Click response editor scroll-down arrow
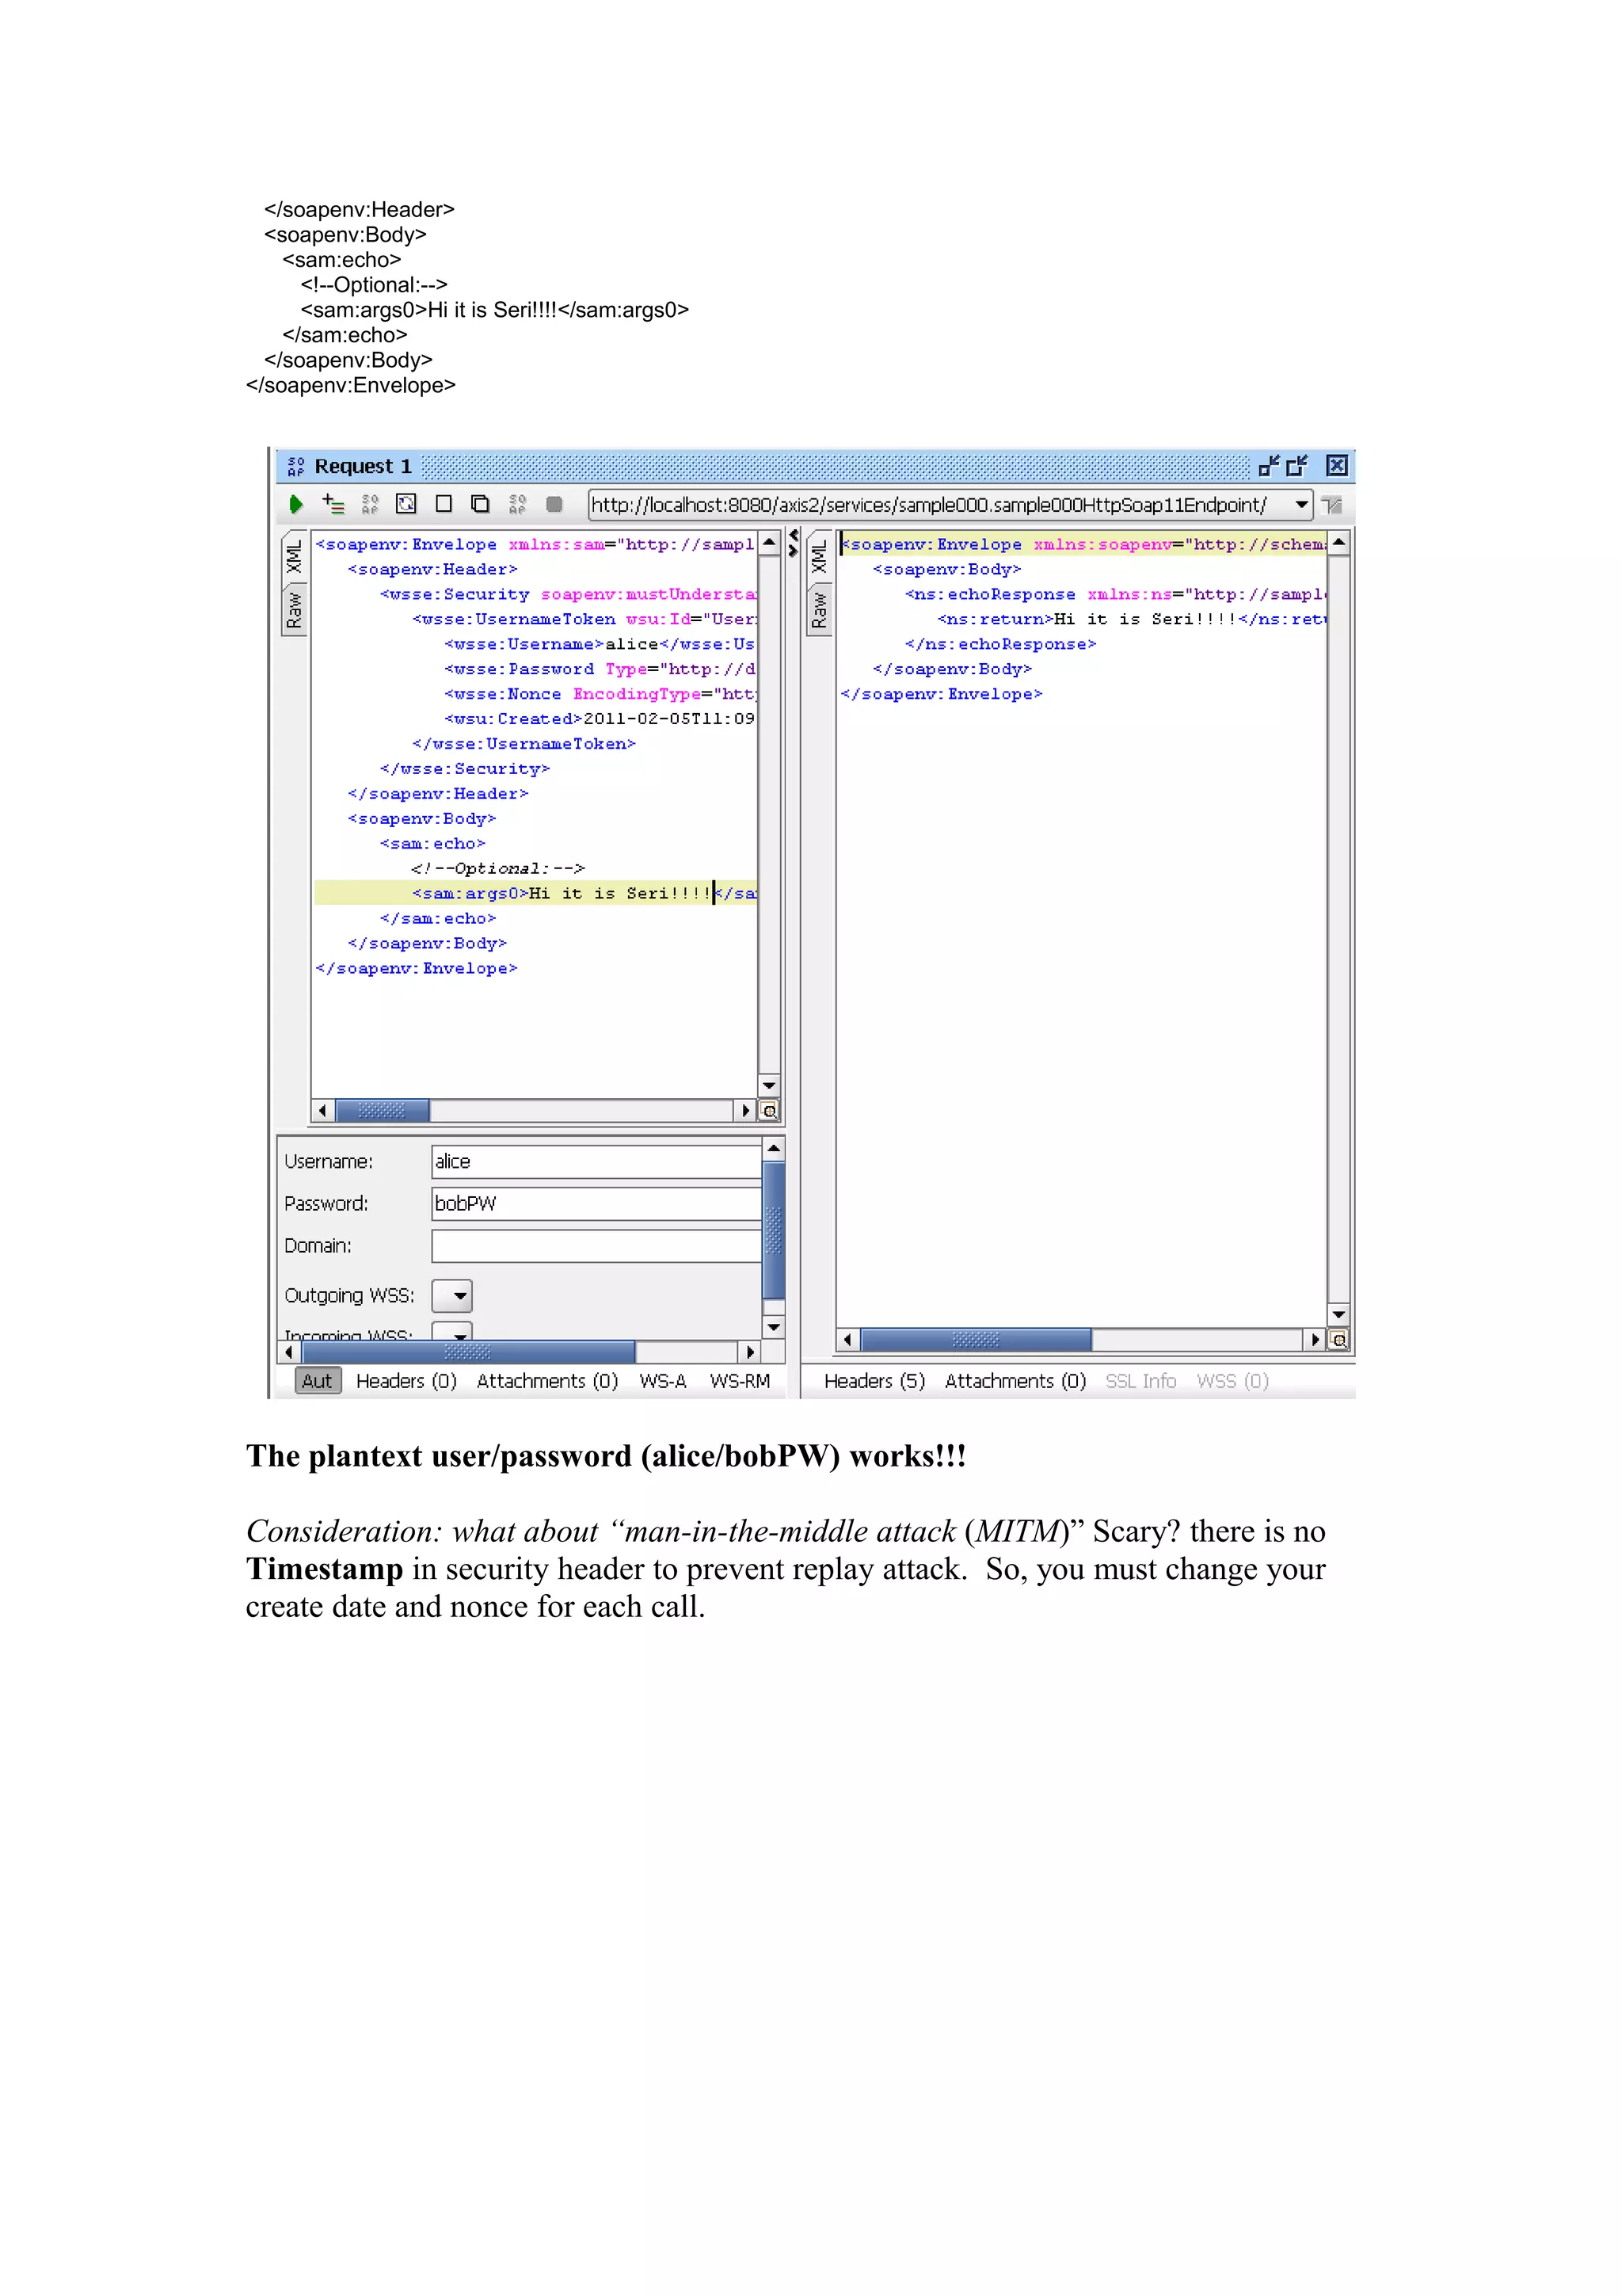Viewport: 1622px width, 2296px height. click(x=1339, y=1315)
